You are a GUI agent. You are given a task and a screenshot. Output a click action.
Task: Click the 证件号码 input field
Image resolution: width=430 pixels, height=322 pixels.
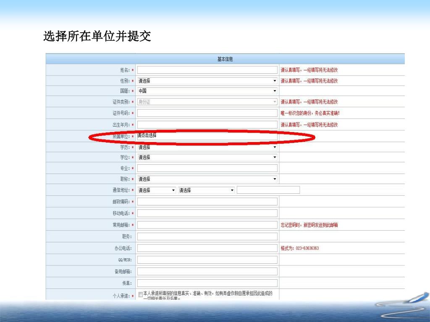pos(207,113)
